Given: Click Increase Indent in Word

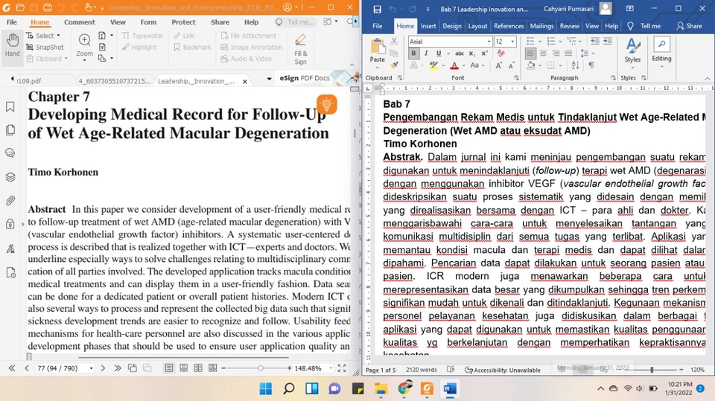Looking at the screenshot, I should tap(608, 41).
